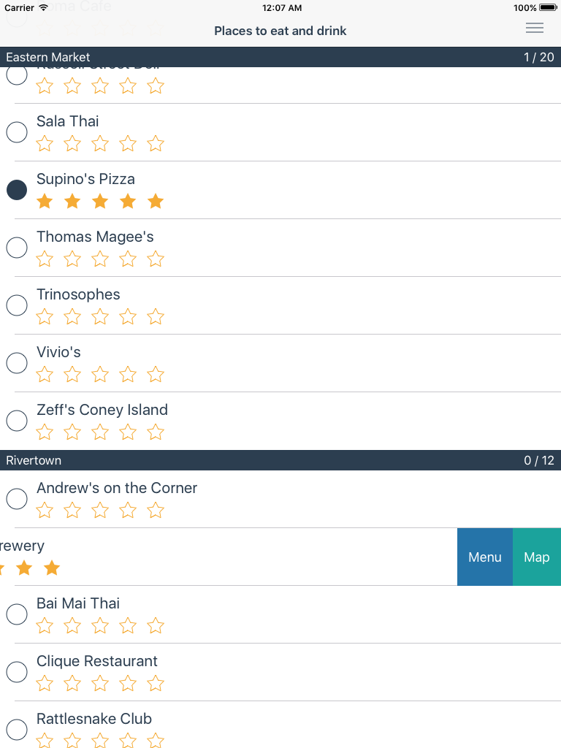Mark Sala Thai as visited
This screenshot has height=748, width=561.
click(x=17, y=132)
